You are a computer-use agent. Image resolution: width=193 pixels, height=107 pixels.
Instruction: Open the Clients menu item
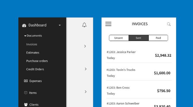(x=34, y=105)
